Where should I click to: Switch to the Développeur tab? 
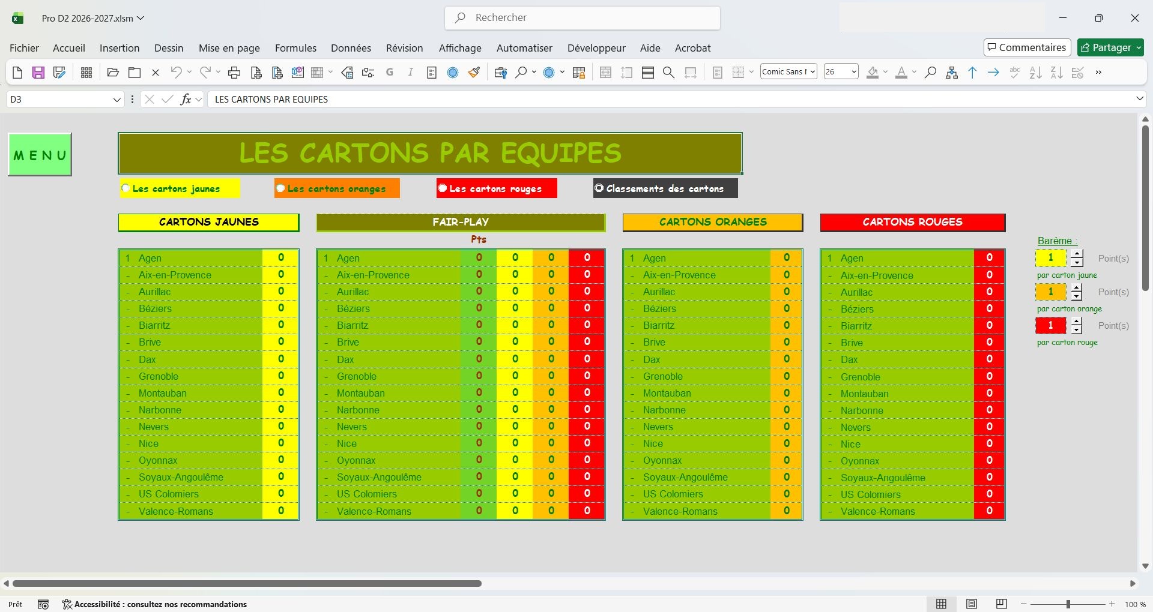[x=596, y=48]
